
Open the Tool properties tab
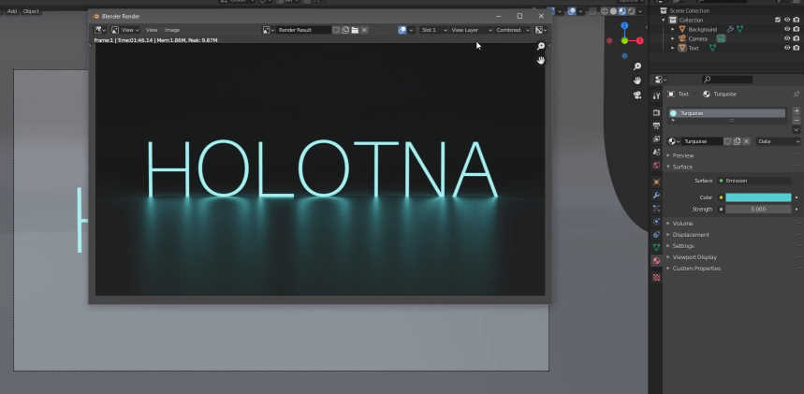click(656, 96)
